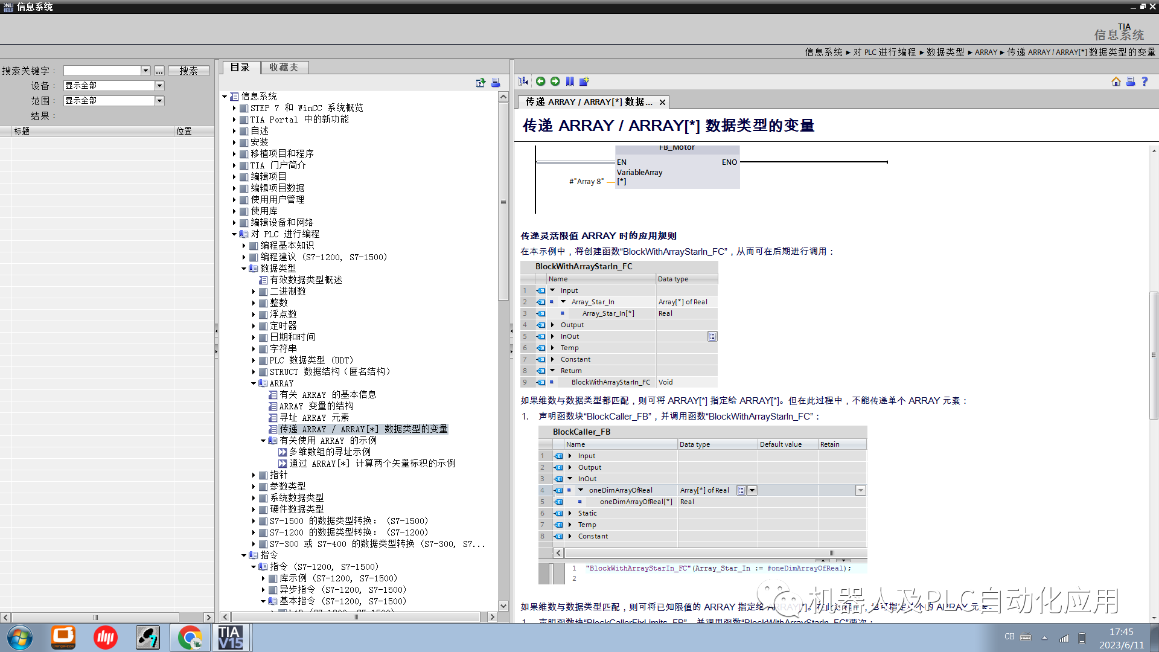Select 信息系统 in breadcrumb path
Viewport: 1159px width, 652px height.
[x=823, y=53]
